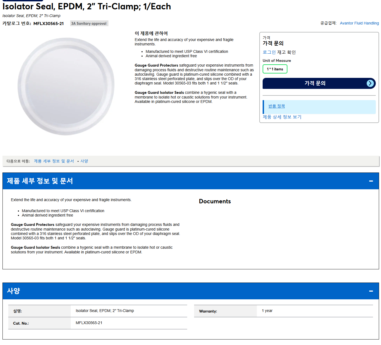
Task: Open 제품 상세 정보 보기 link
Action: click(x=282, y=117)
